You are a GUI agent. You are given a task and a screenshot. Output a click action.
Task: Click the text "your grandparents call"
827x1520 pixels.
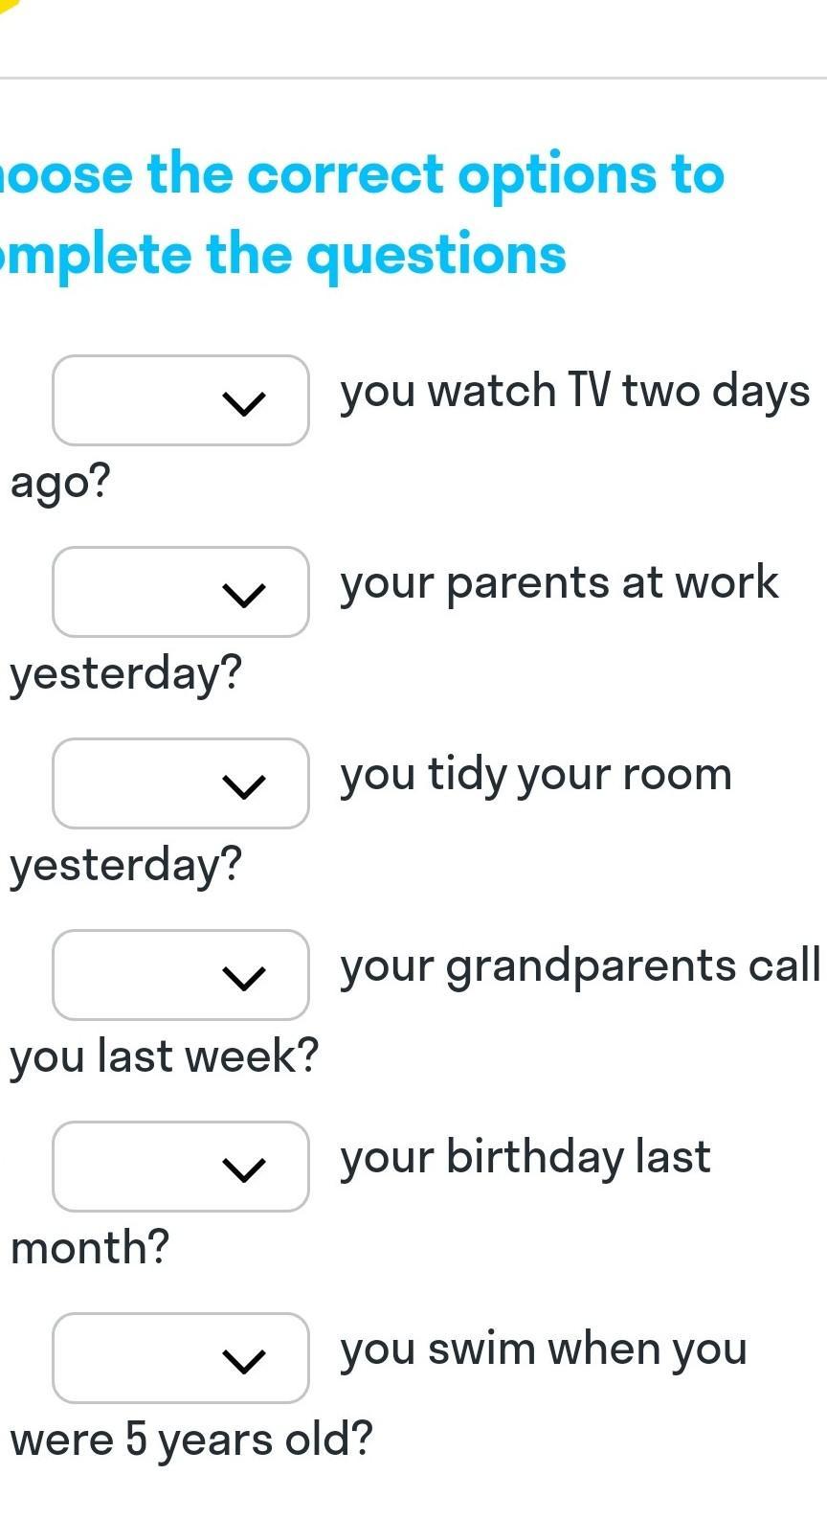pyautogui.click(x=580, y=966)
